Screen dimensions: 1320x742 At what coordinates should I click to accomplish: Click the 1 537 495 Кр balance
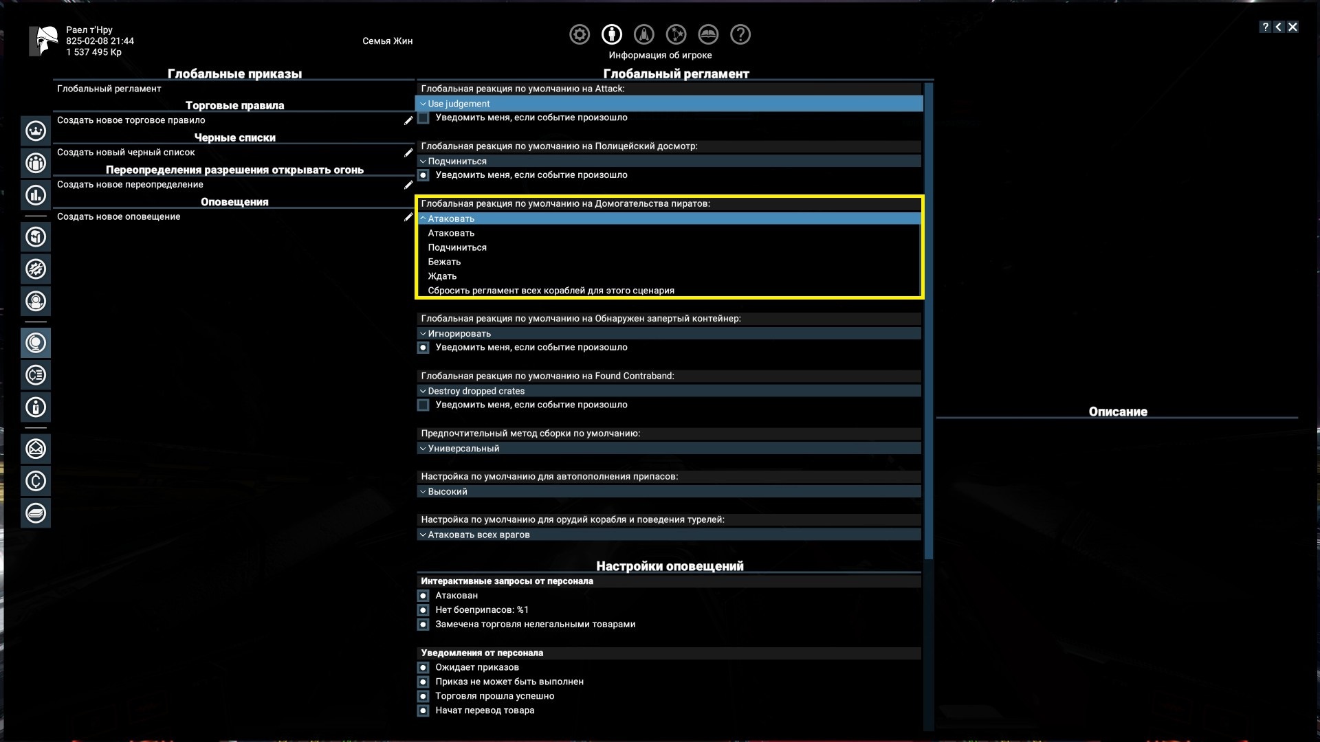93,52
